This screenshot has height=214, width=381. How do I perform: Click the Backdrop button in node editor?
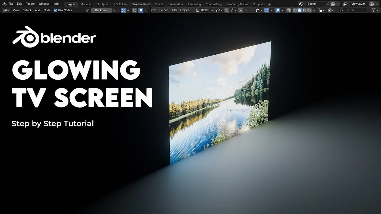(x=101, y=10)
